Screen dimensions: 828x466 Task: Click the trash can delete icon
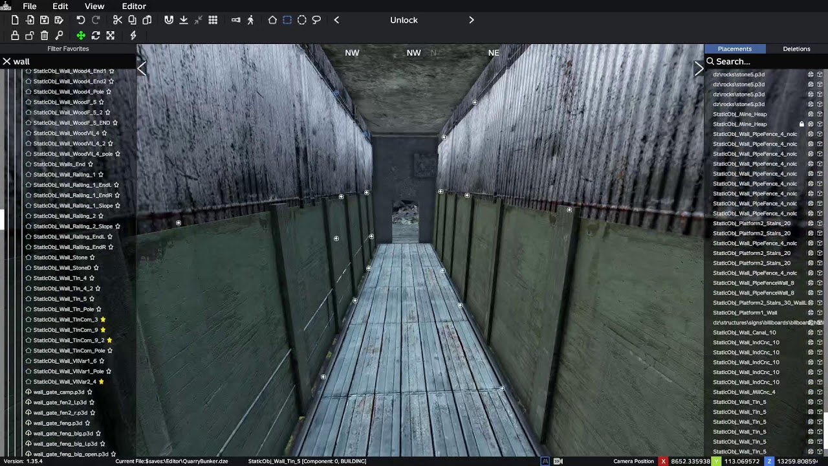point(44,36)
